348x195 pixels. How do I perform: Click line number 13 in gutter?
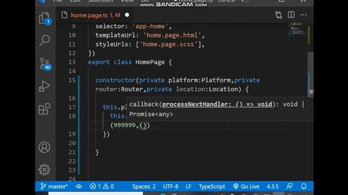(x=72, y=62)
